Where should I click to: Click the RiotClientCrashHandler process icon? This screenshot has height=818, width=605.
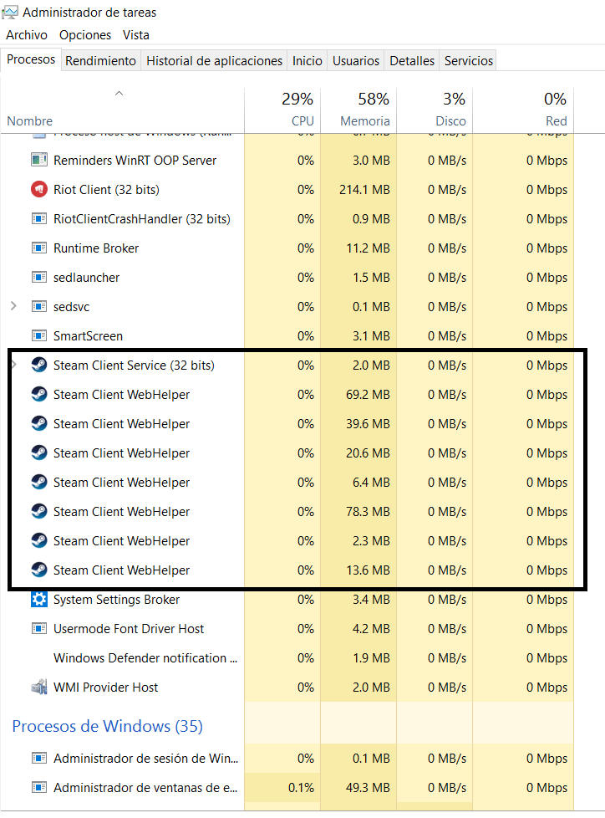(x=39, y=218)
